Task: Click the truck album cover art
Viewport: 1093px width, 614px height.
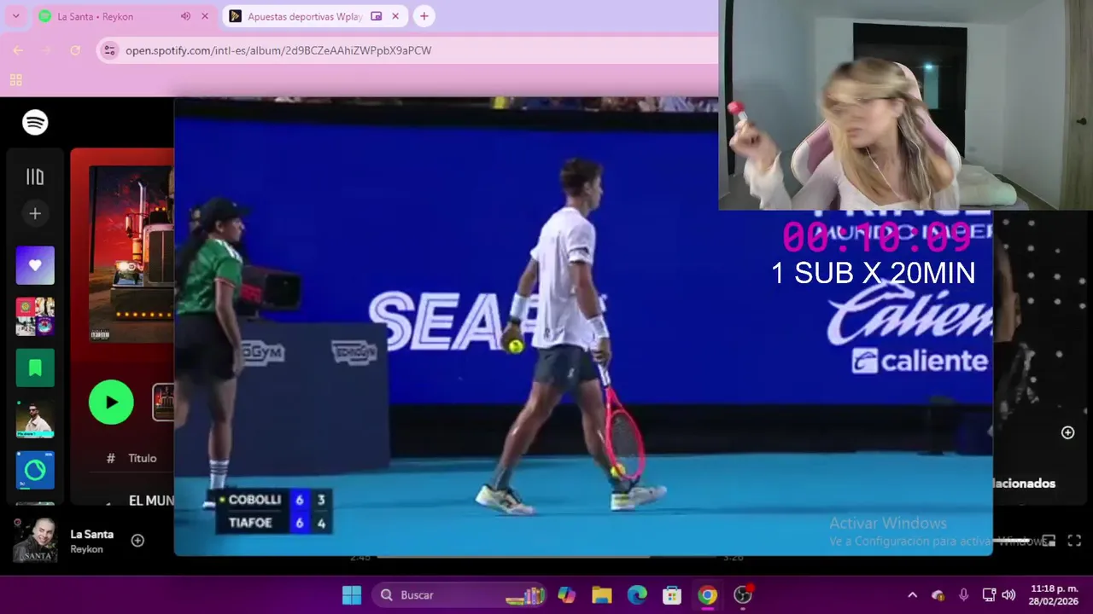Action: click(132, 253)
